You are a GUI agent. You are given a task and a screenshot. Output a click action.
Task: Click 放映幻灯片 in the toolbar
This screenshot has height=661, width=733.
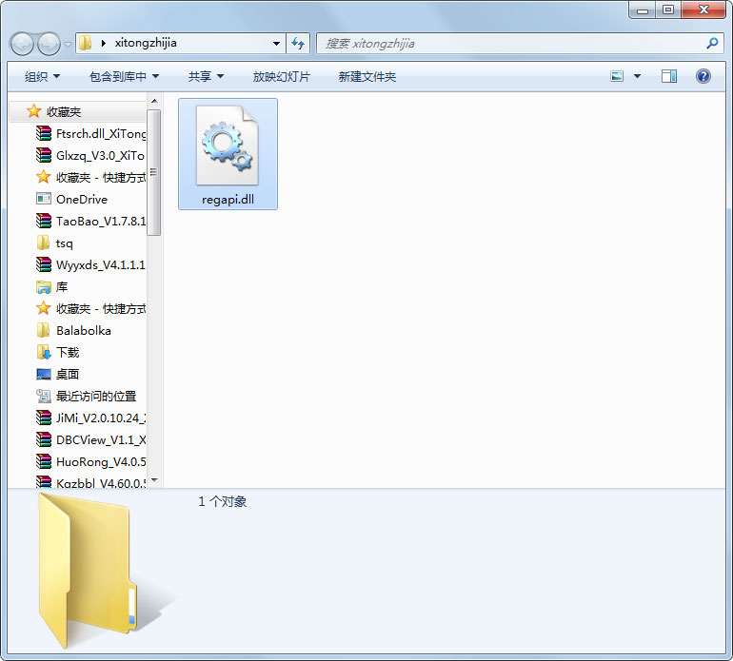click(x=282, y=77)
